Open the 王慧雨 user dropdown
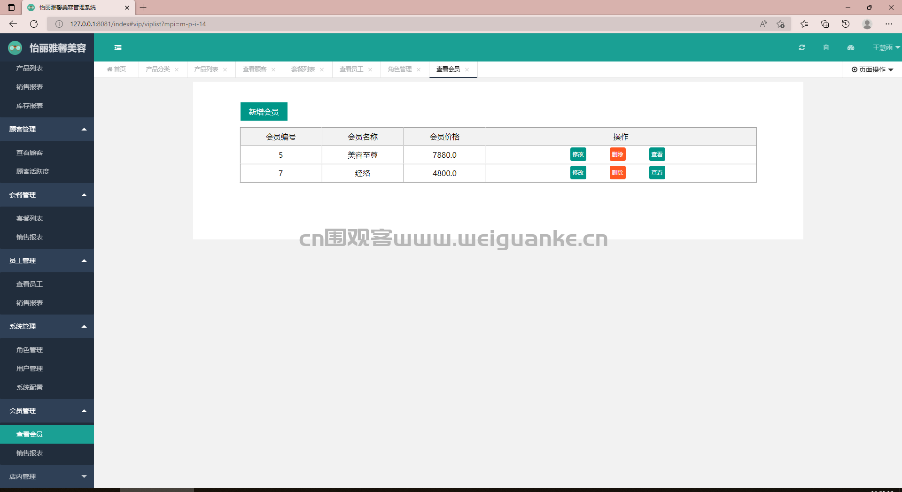 click(886, 47)
